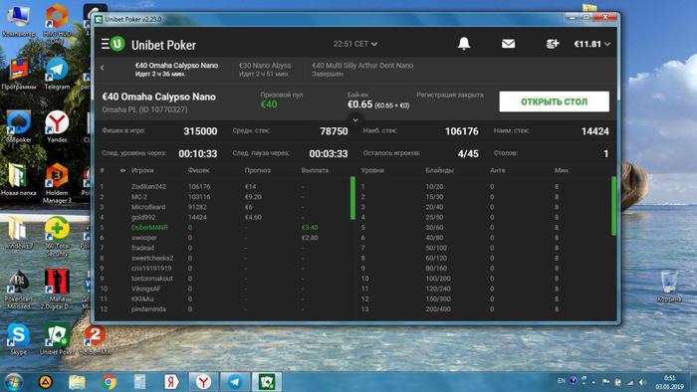Select player pindaminda row

[222, 309]
